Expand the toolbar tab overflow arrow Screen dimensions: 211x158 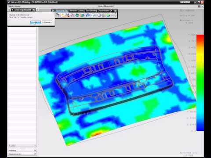[112, 11]
